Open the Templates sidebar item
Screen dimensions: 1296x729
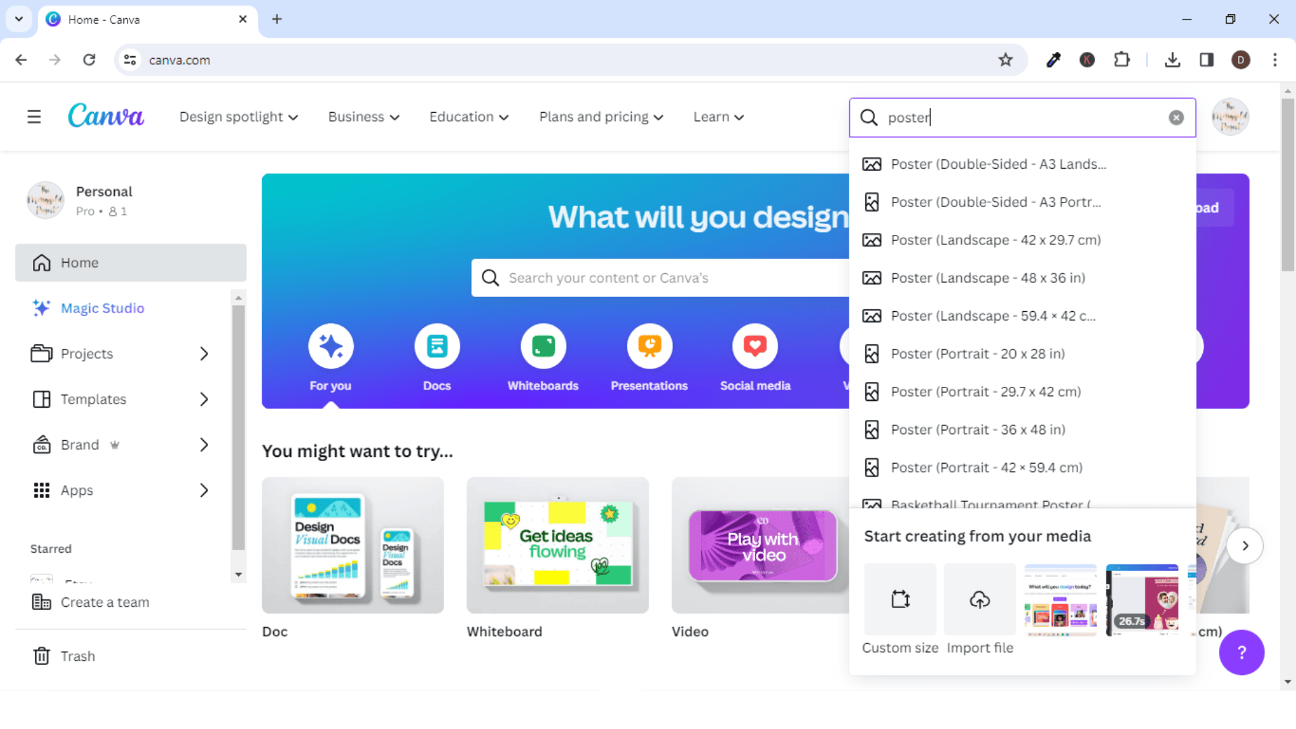click(x=94, y=400)
